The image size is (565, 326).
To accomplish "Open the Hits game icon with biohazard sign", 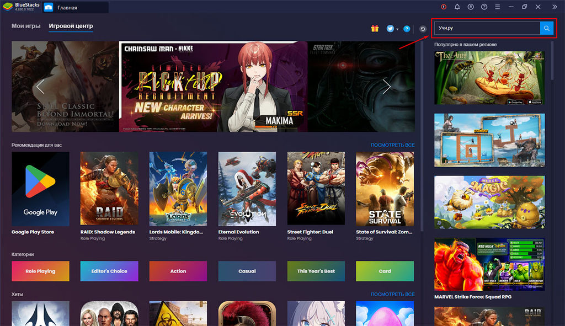I will point(178,313).
